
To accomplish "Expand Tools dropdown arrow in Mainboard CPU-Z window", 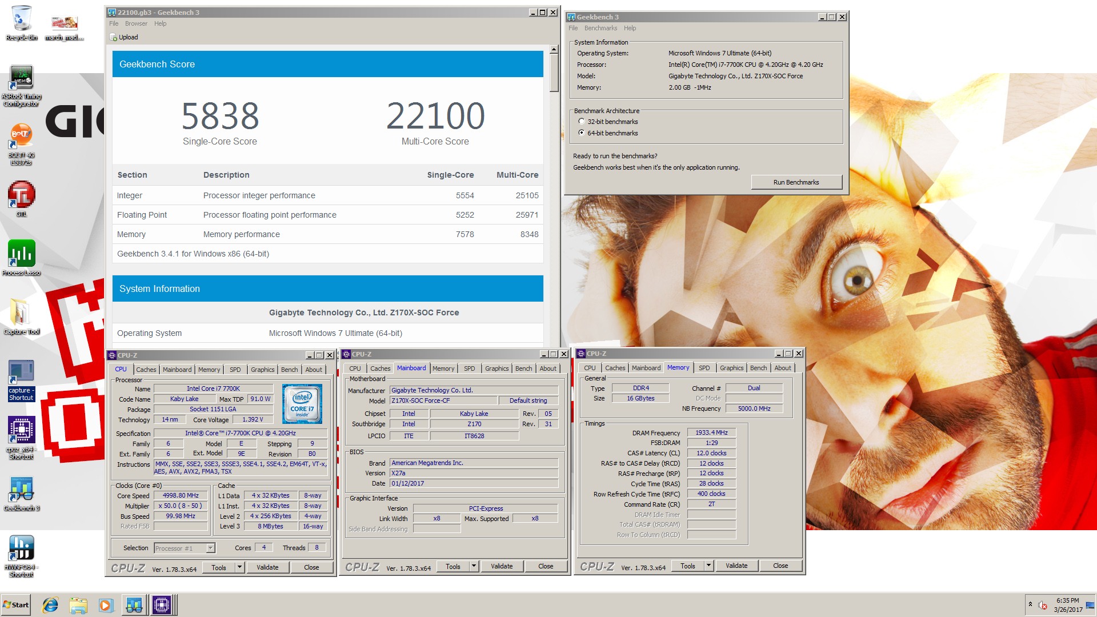I will 474,566.
